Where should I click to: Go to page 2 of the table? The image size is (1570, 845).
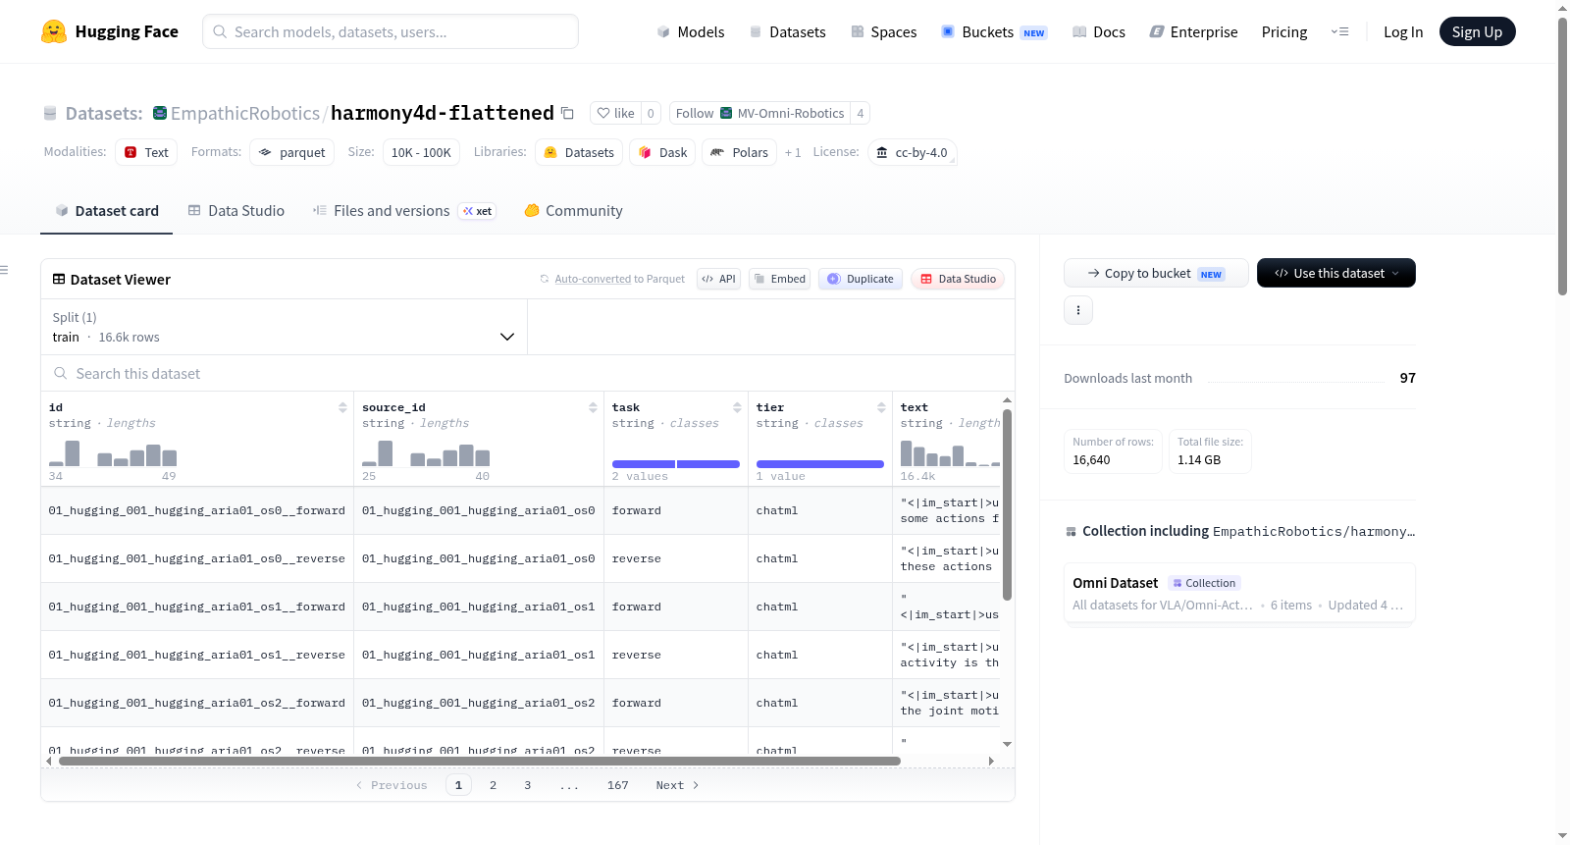[x=493, y=785]
